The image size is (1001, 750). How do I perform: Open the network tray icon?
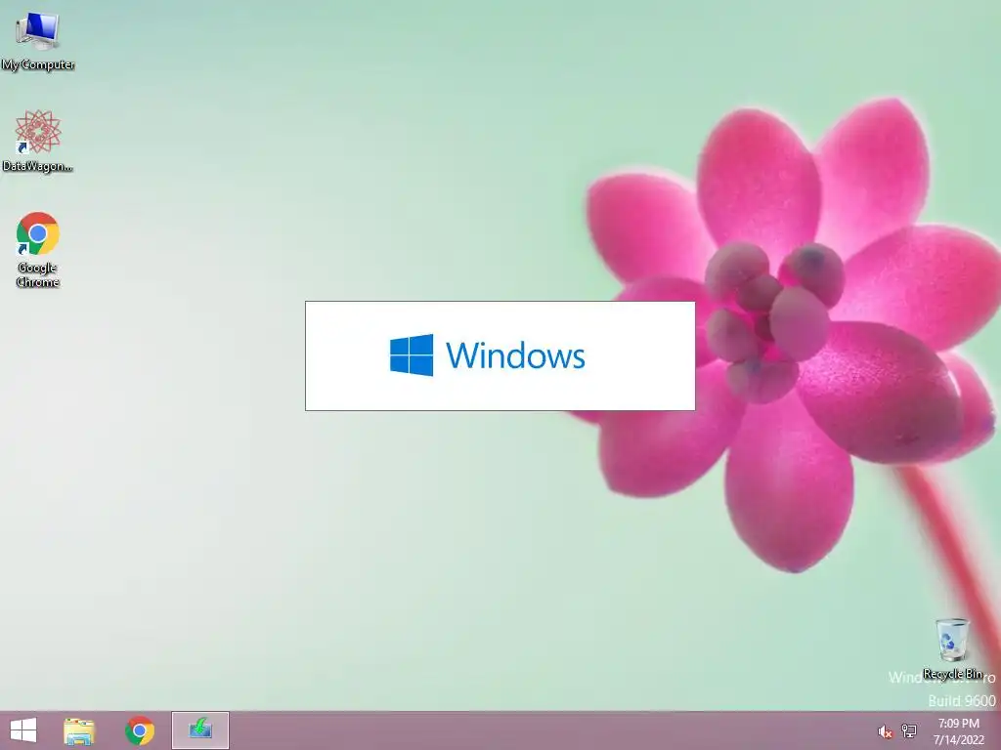(x=909, y=730)
